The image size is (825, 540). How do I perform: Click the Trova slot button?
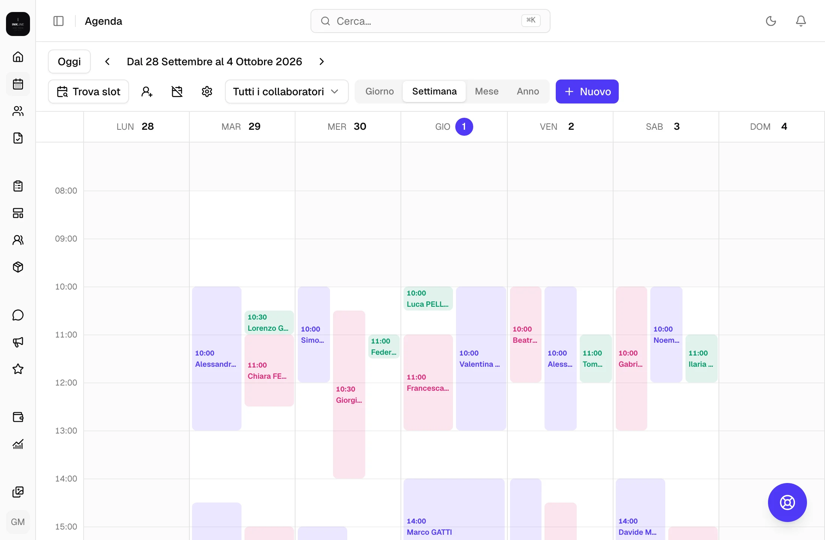(88, 91)
